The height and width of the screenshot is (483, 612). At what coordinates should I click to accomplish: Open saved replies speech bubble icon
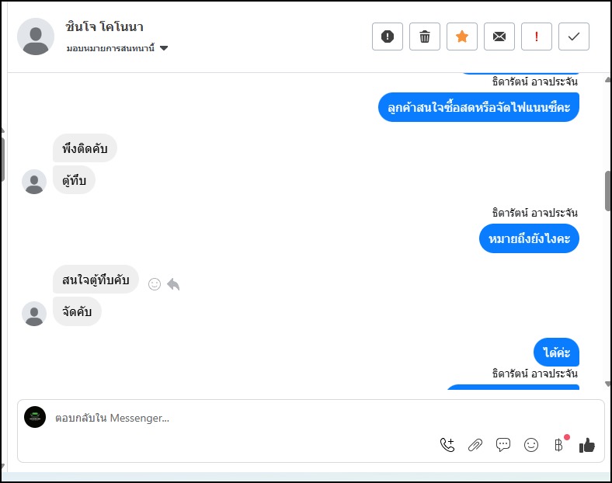pos(503,445)
